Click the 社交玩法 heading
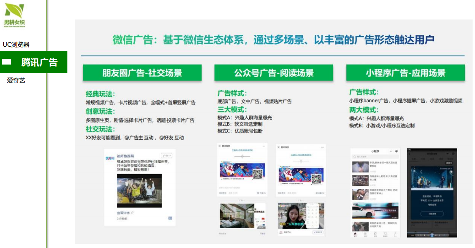475x248 pixels. point(100,129)
